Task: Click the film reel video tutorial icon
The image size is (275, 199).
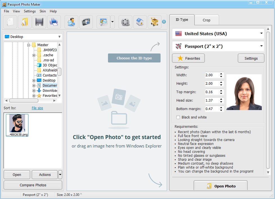Action: [x=125, y=22]
